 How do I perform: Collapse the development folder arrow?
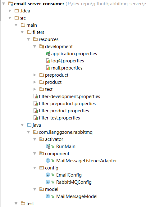tap(34, 47)
